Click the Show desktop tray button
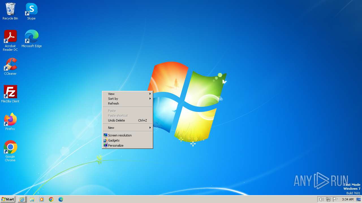This screenshot has width=362, height=203. 359,199
